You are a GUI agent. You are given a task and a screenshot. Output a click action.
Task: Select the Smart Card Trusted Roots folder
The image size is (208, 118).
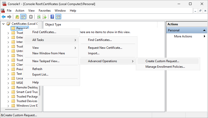click(27, 92)
